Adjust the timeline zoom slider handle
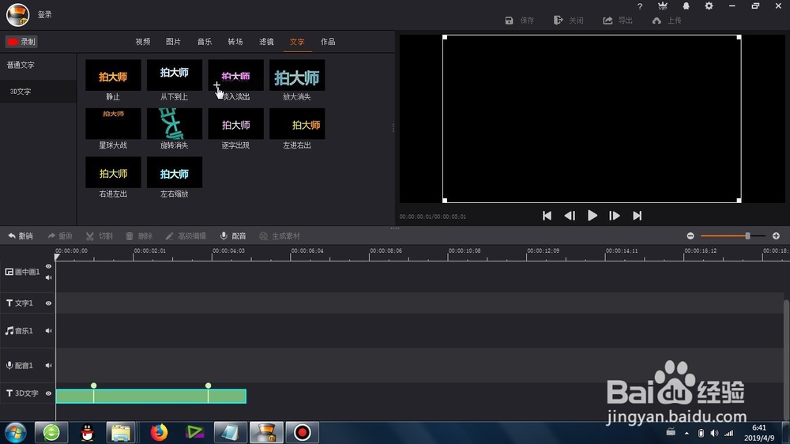 (x=747, y=236)
